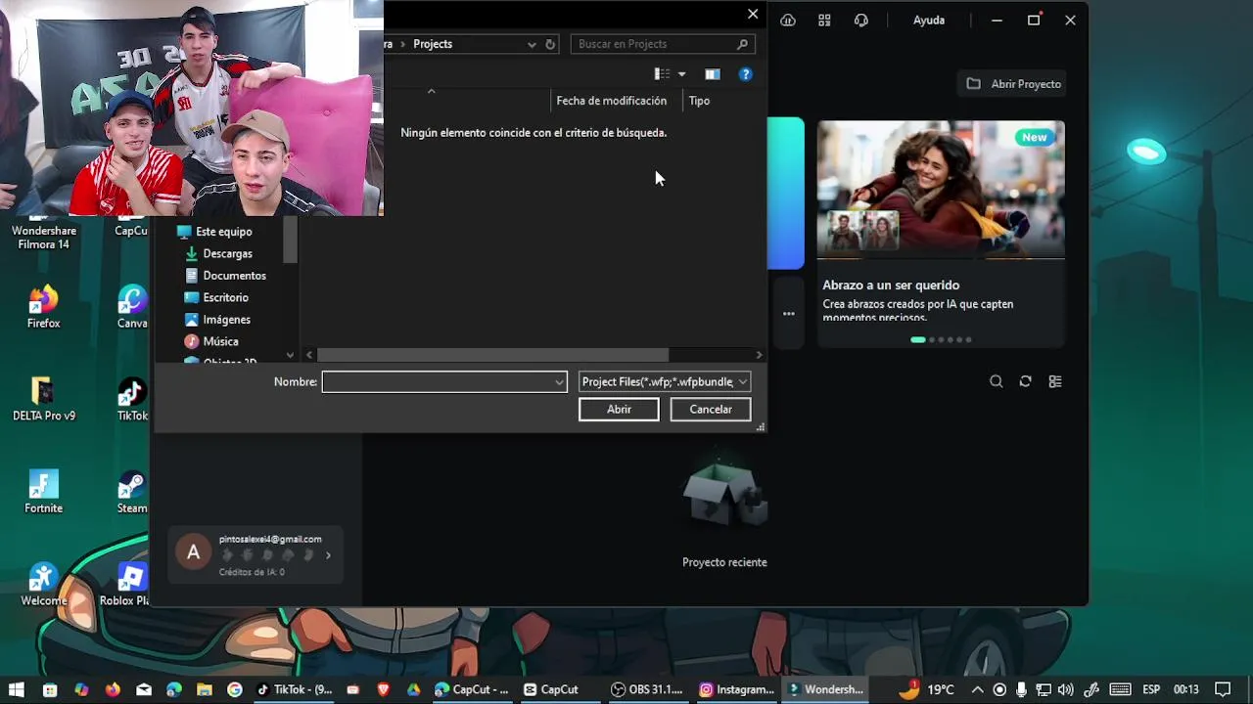
Task: Open the notifications center icon
Action: point(1222,689)
